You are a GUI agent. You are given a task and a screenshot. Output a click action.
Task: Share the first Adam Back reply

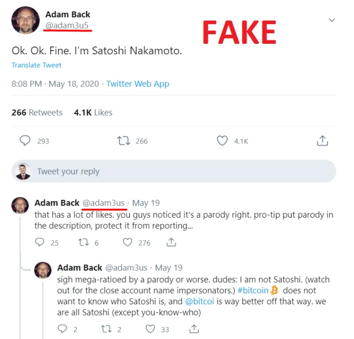(171, 242)
